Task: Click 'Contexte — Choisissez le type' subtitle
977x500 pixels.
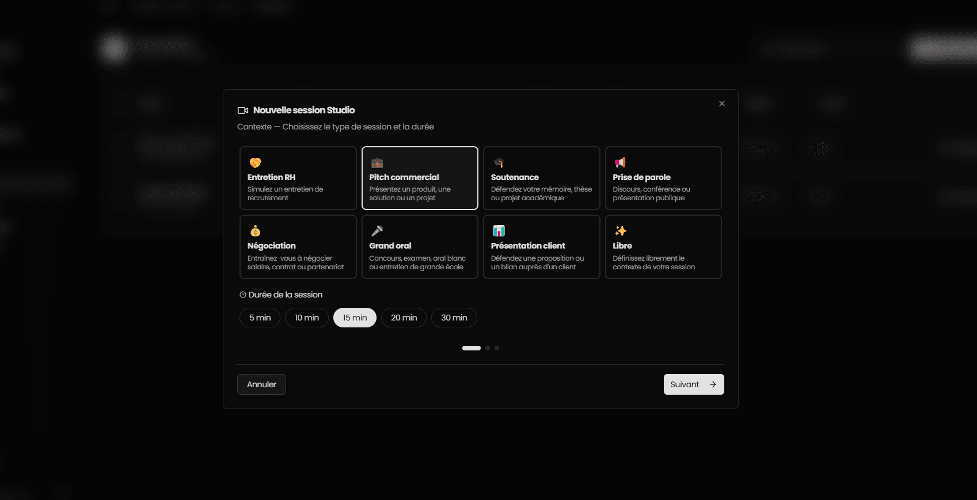Action: (x=336, y=127)
